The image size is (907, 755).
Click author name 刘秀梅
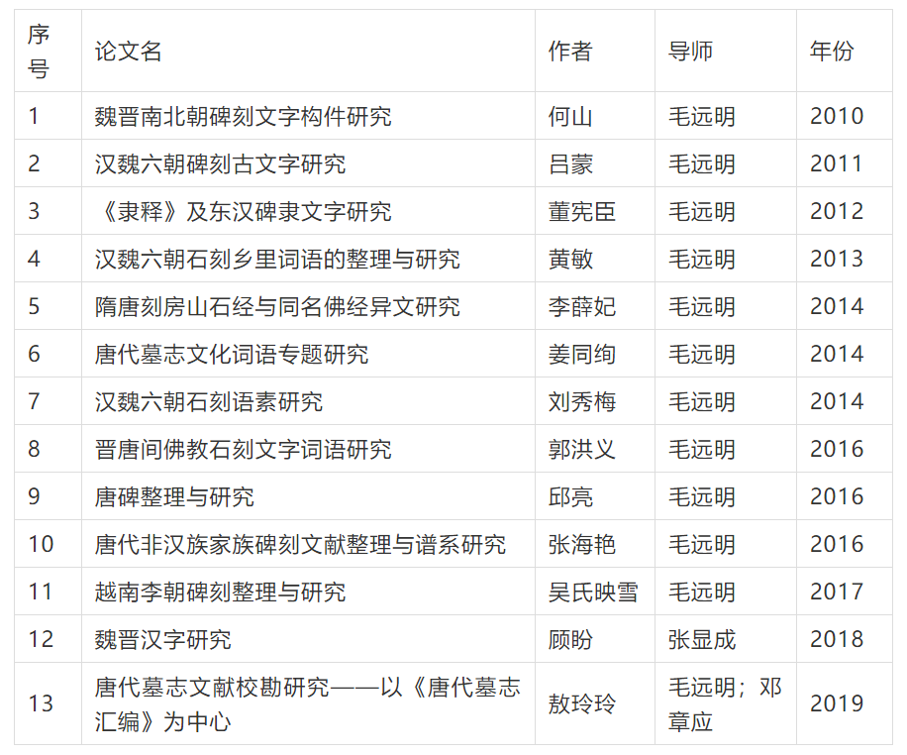(581, 401)
